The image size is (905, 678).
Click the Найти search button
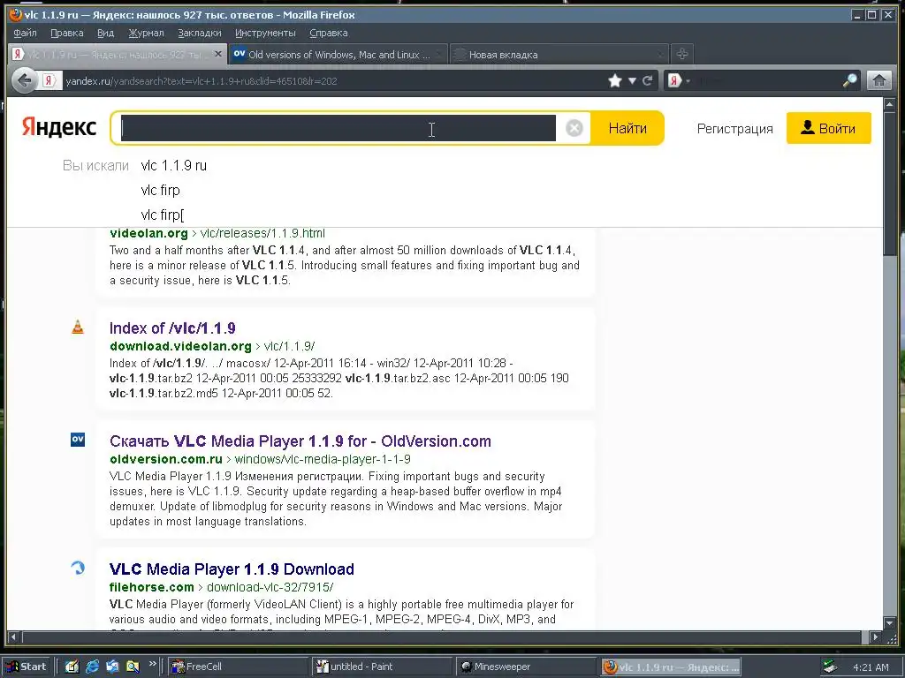(627, 128)
